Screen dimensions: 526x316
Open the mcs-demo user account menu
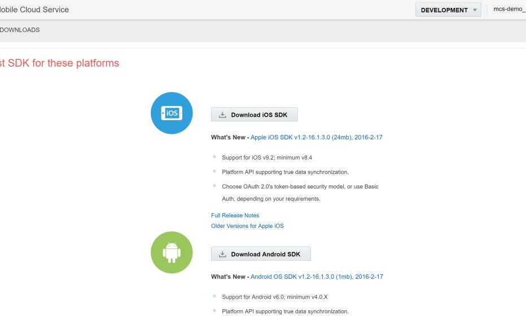point(509,10)
